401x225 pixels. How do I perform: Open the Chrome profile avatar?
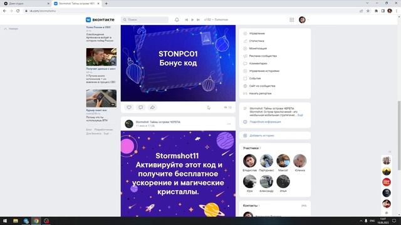tap(390, 11)
